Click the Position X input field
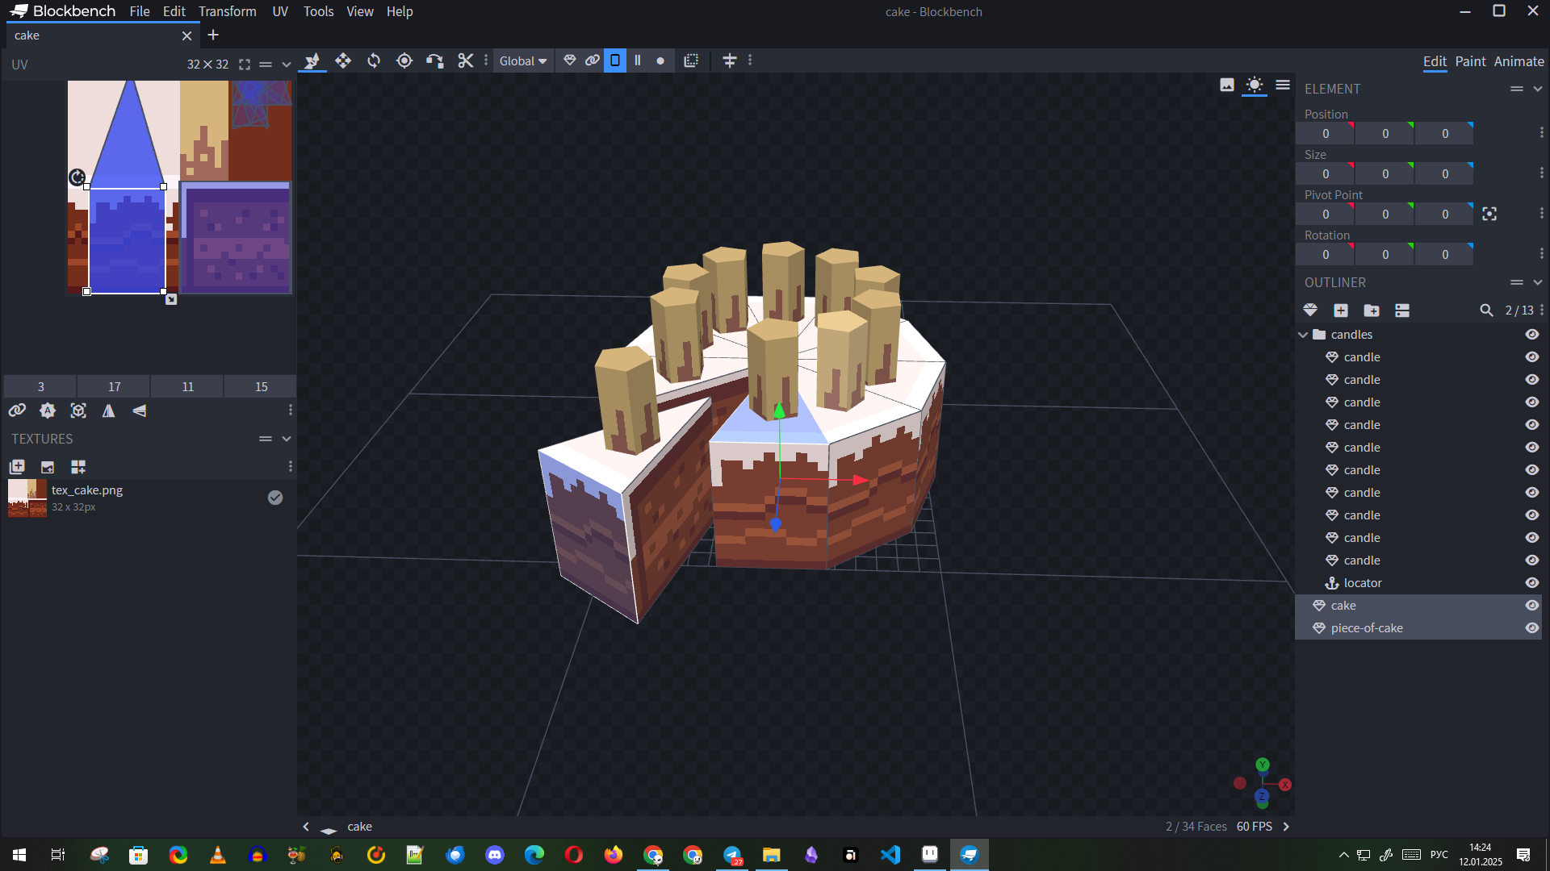 pyautogui.click(x=1325, y=134)
